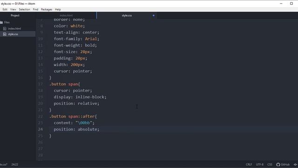Image resolution: width=298 pixels, height=168 pixels.
Task: Click line number 24 in the gutter
Action: [x=41, y=129]
